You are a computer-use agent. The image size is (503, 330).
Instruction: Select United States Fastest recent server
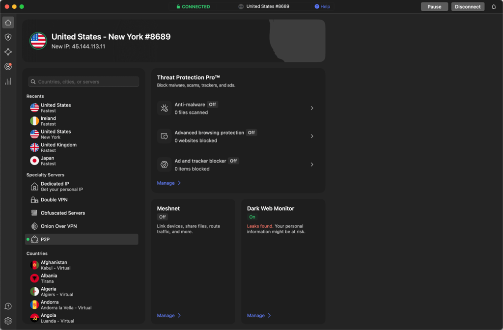pyautogui.click(x=82, y=108)
